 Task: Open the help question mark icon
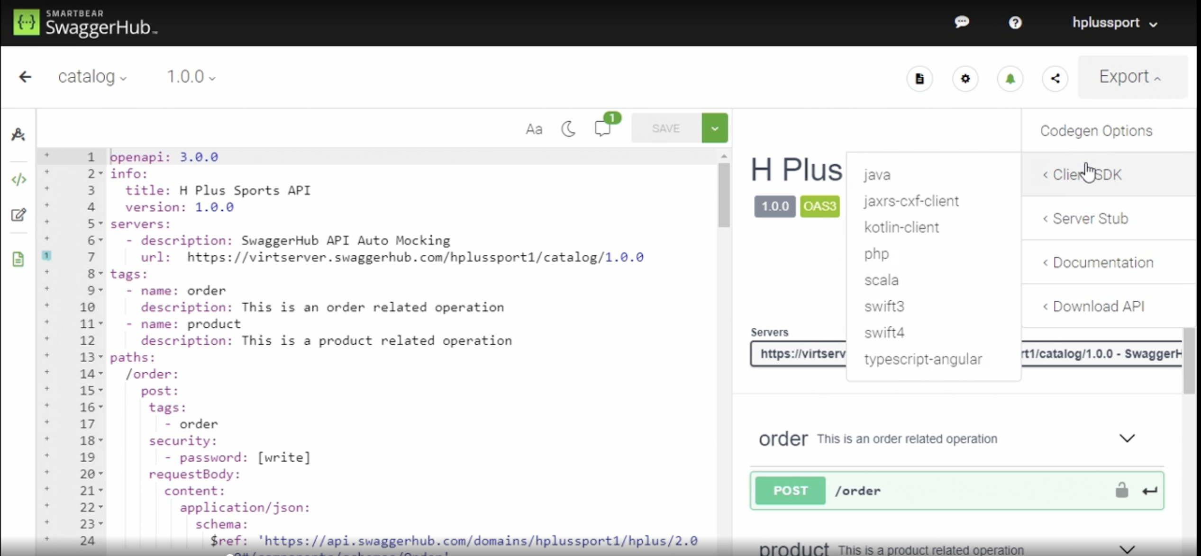click(x=1015, y=23)
